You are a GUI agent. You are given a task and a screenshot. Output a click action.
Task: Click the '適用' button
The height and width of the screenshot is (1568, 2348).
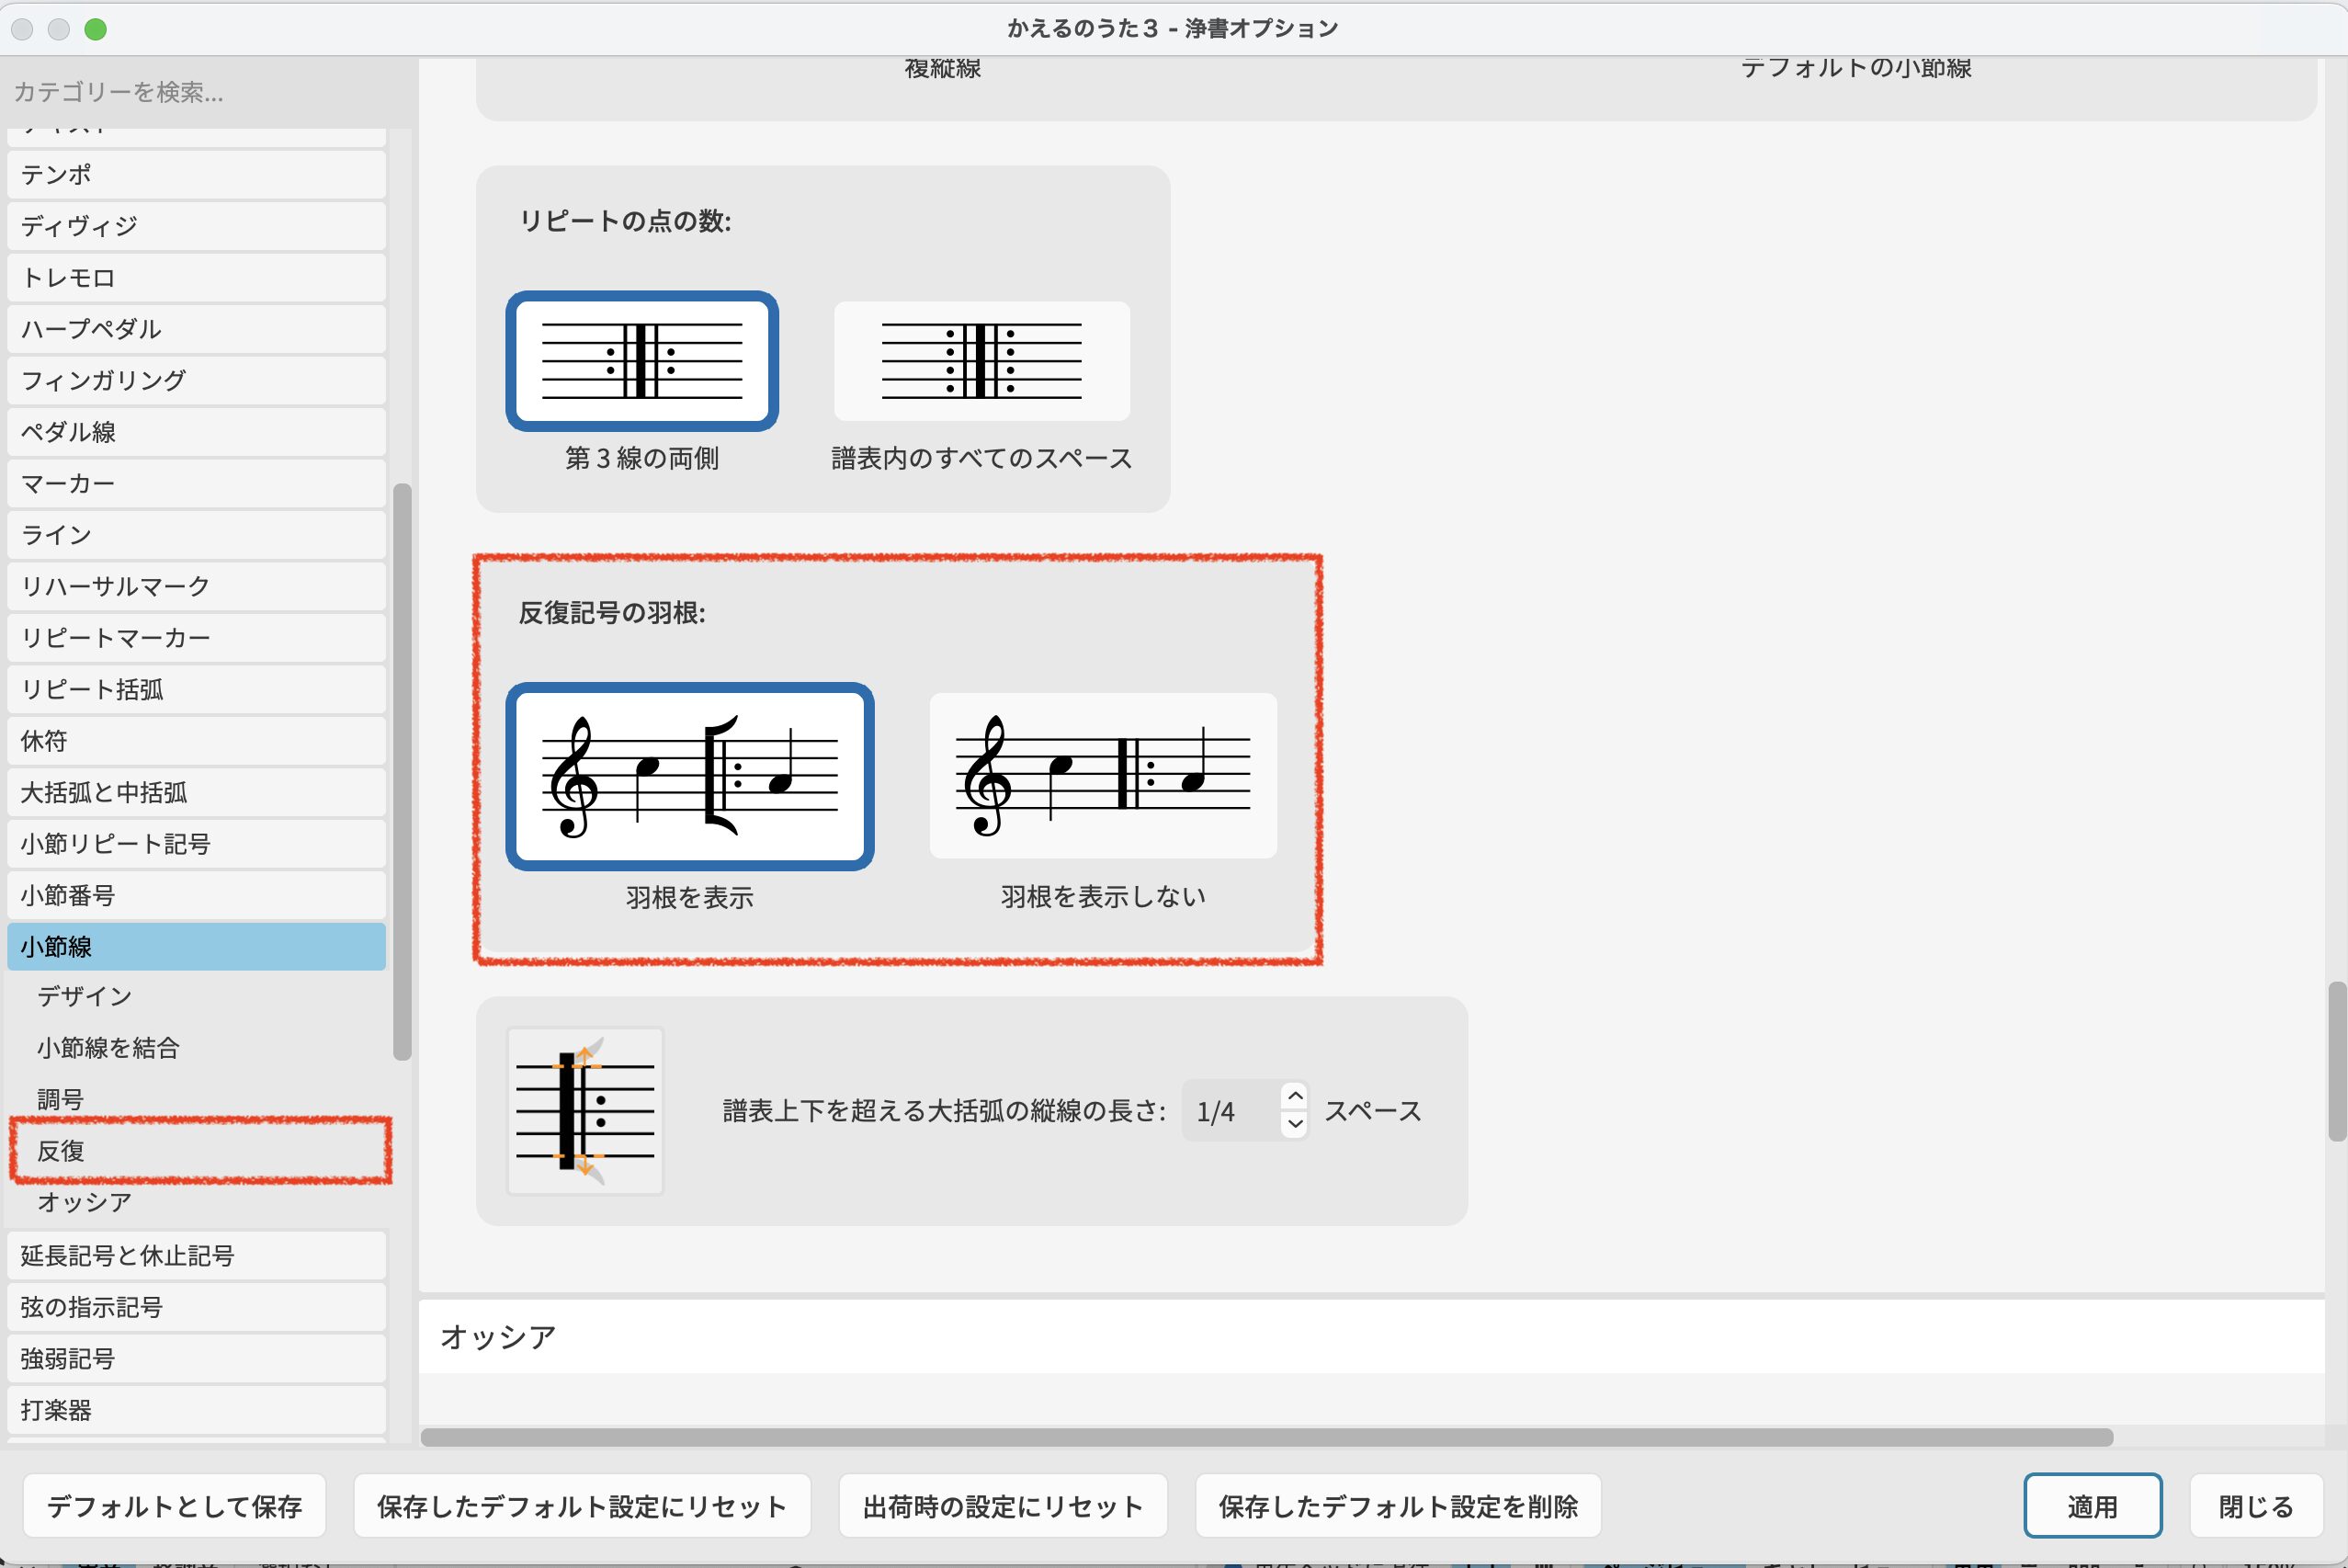[x=2091, y=1506]
